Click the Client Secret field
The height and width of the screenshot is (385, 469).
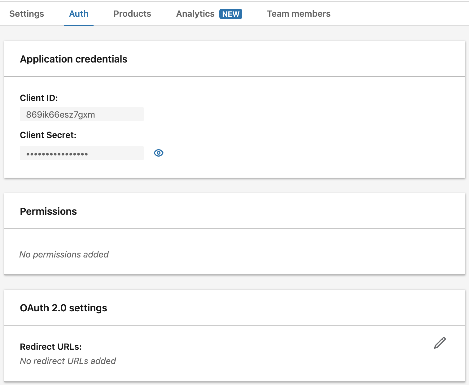coord(82,153)
